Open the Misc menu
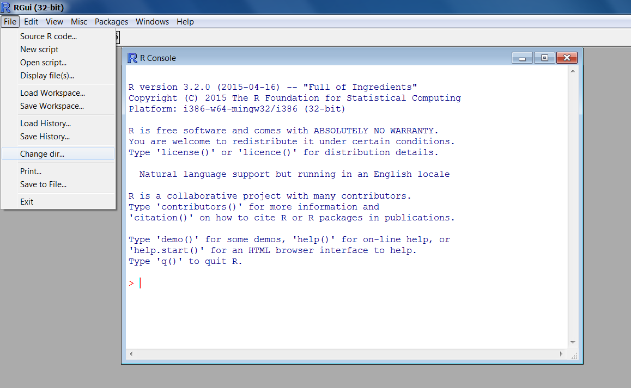The height and width of the screenshot is (388, 631). 79,22
